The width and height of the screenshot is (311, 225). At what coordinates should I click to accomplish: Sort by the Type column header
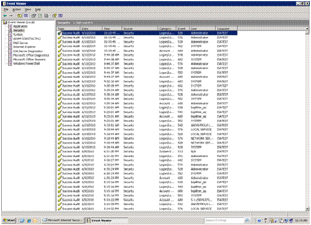coord(68,29)
